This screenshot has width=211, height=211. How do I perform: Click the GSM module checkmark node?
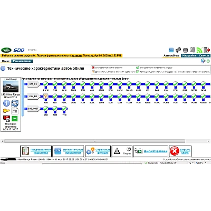coord(55,84)
